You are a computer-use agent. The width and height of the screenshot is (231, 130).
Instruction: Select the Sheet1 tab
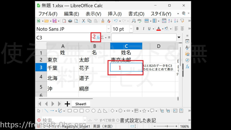81,104
